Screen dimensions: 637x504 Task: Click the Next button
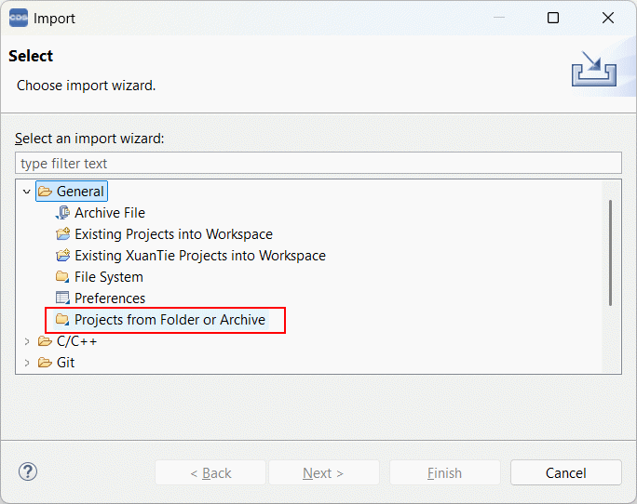[323, 473]
